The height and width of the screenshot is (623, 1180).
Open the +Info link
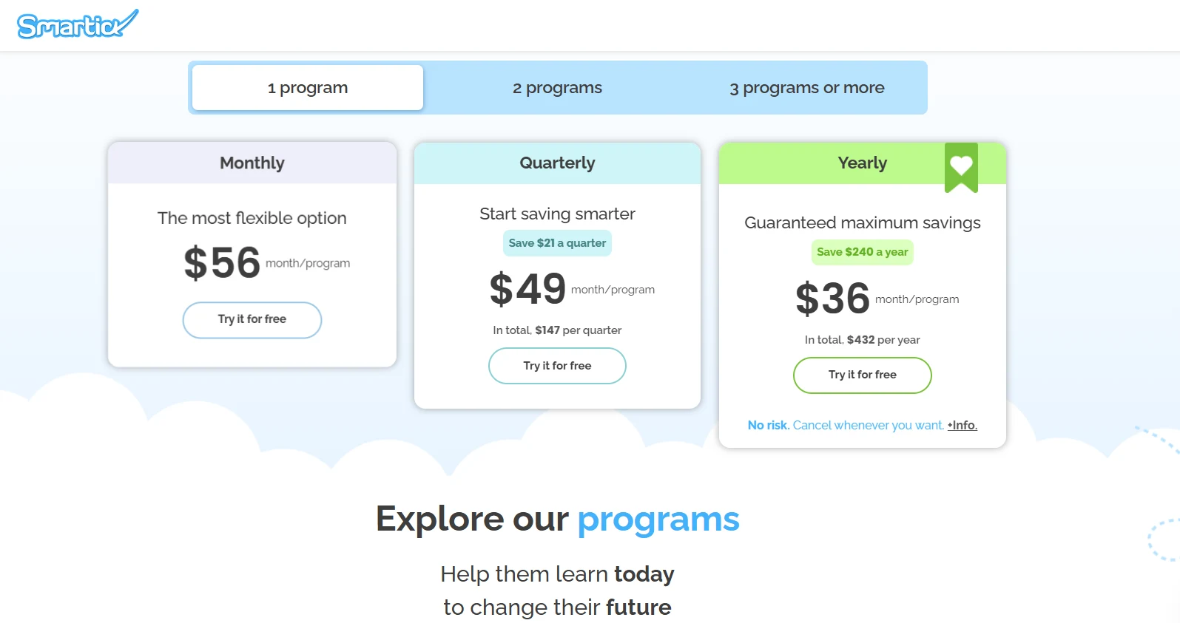962,426
